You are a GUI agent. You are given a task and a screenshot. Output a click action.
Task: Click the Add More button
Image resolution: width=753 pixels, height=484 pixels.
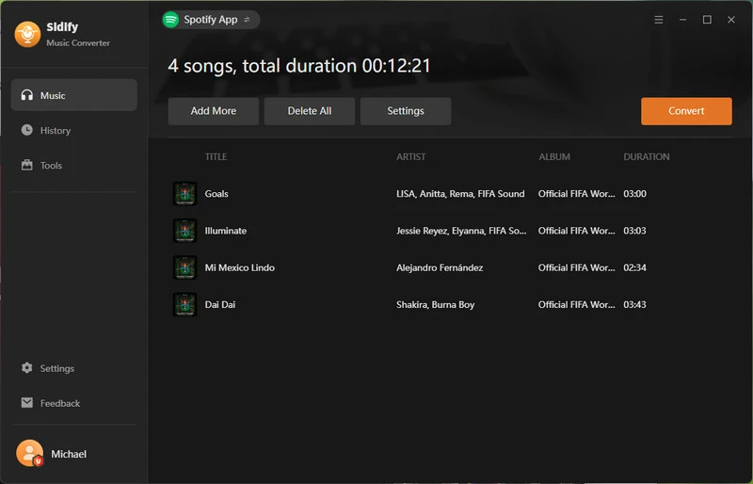[x=214, y=111]
